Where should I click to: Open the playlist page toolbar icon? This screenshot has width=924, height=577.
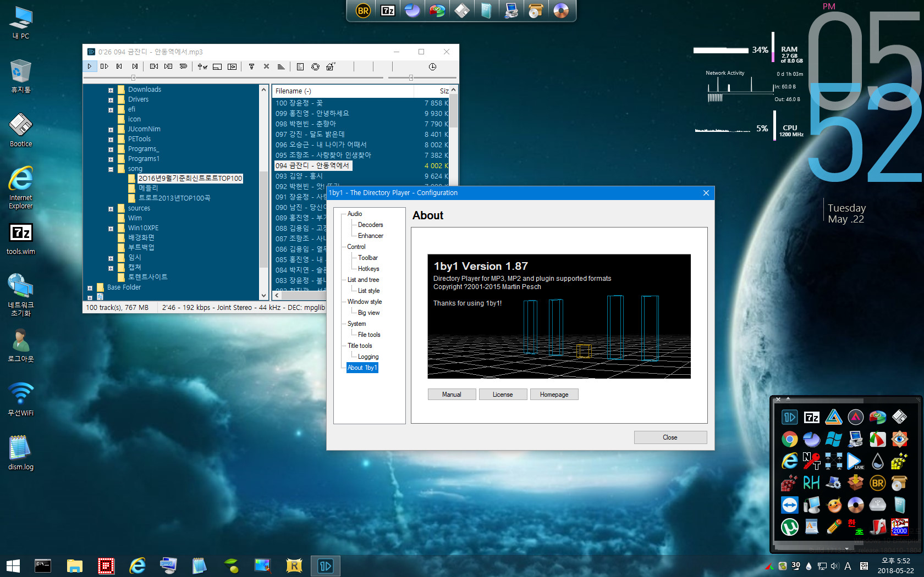coord(300,66)
